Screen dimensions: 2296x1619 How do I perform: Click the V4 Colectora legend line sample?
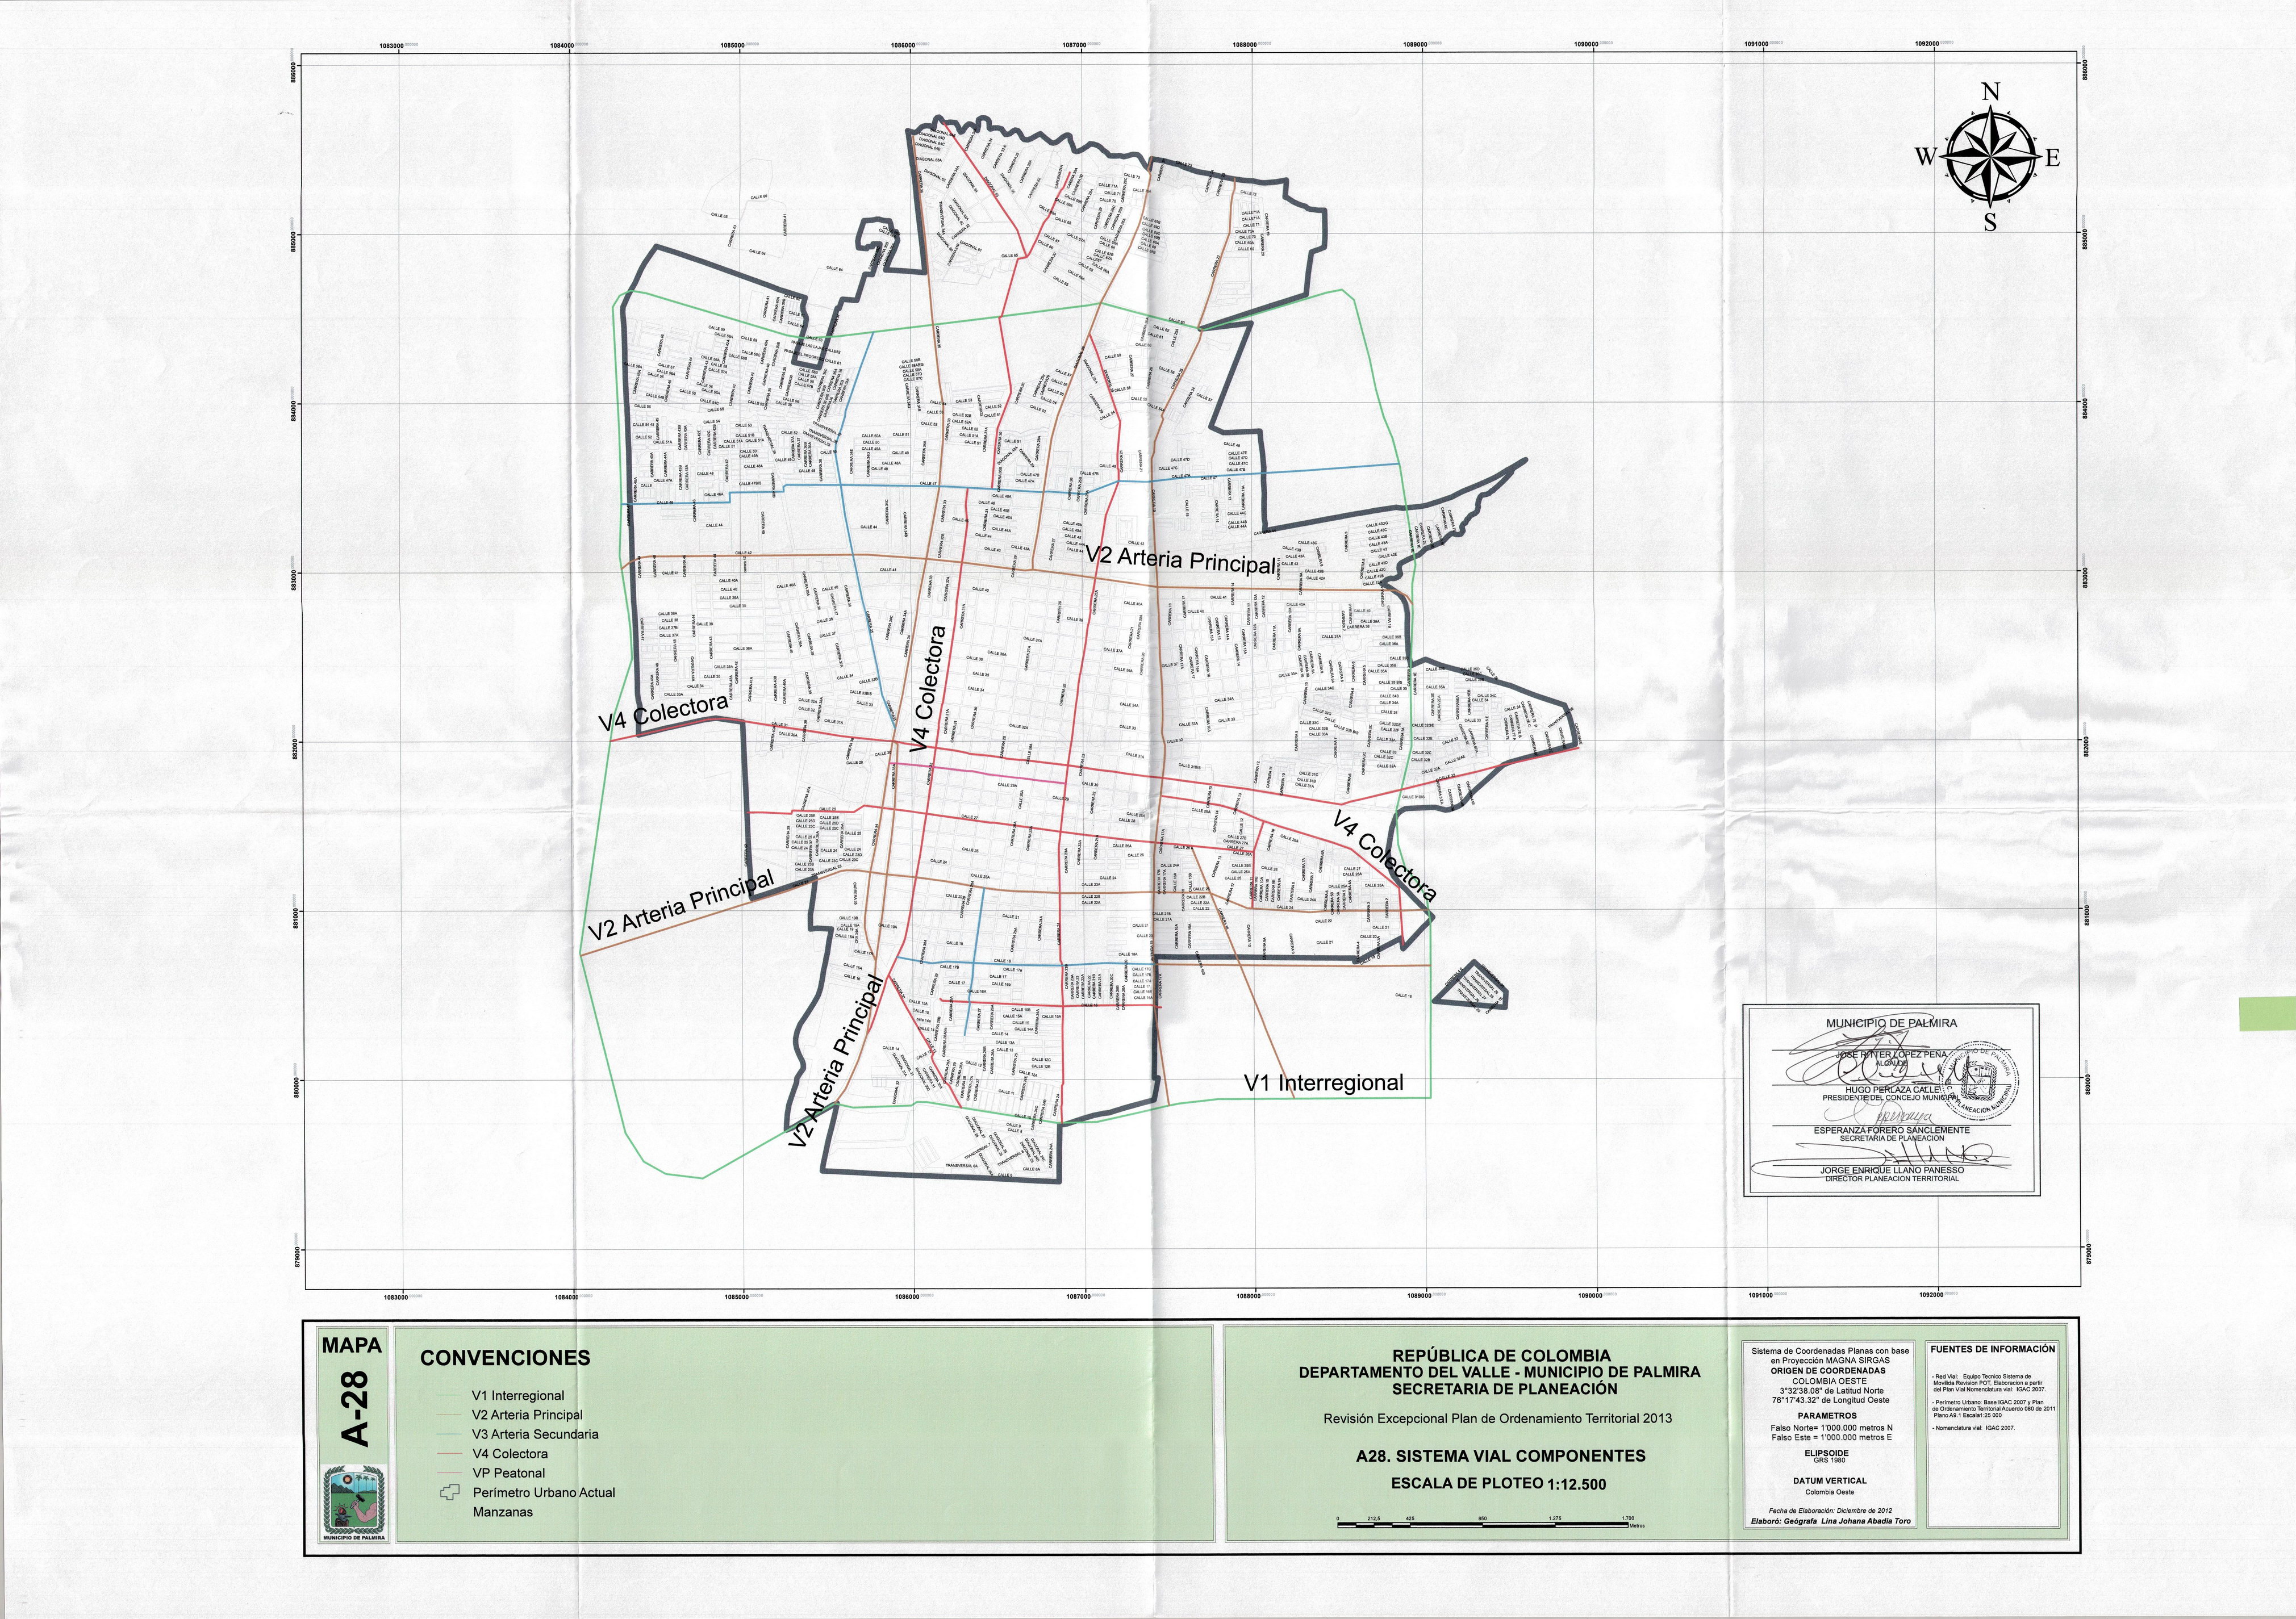[450, 1454]
